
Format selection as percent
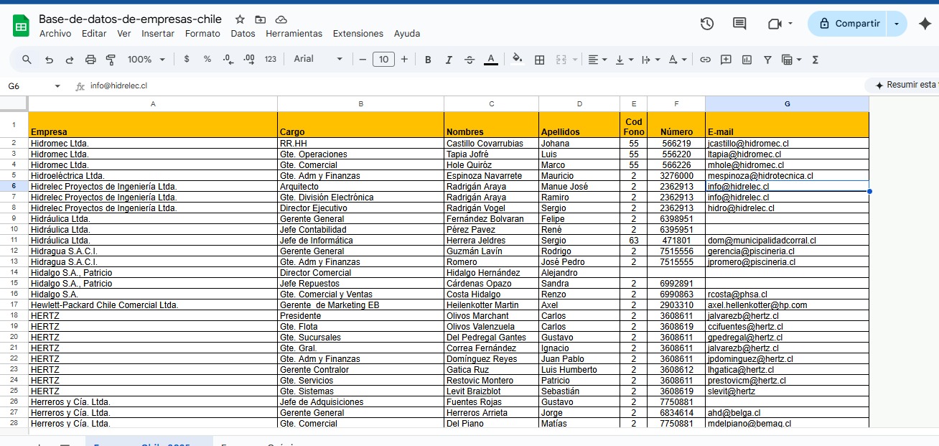pyautogui.click(x=207, y=60)
